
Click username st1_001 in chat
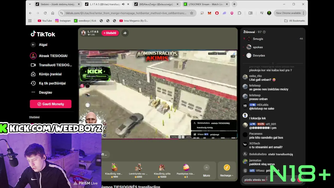point(271,124)
